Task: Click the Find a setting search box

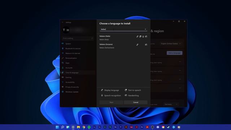Action: [78, 38]
